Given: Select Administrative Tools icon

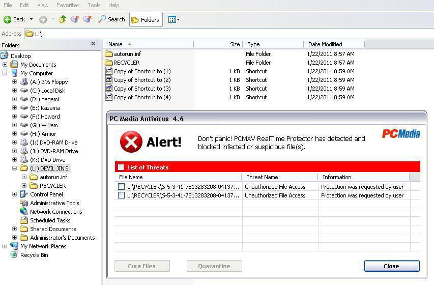Looking at the screenshot, I should (24, 203).
